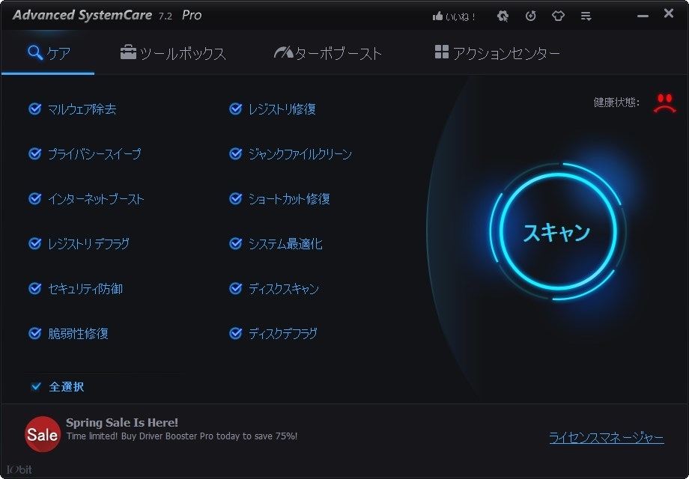This screenshot has width=689, height=479.
Task: Switch to the ツールボックス tab
Action: tap(173, 53)
